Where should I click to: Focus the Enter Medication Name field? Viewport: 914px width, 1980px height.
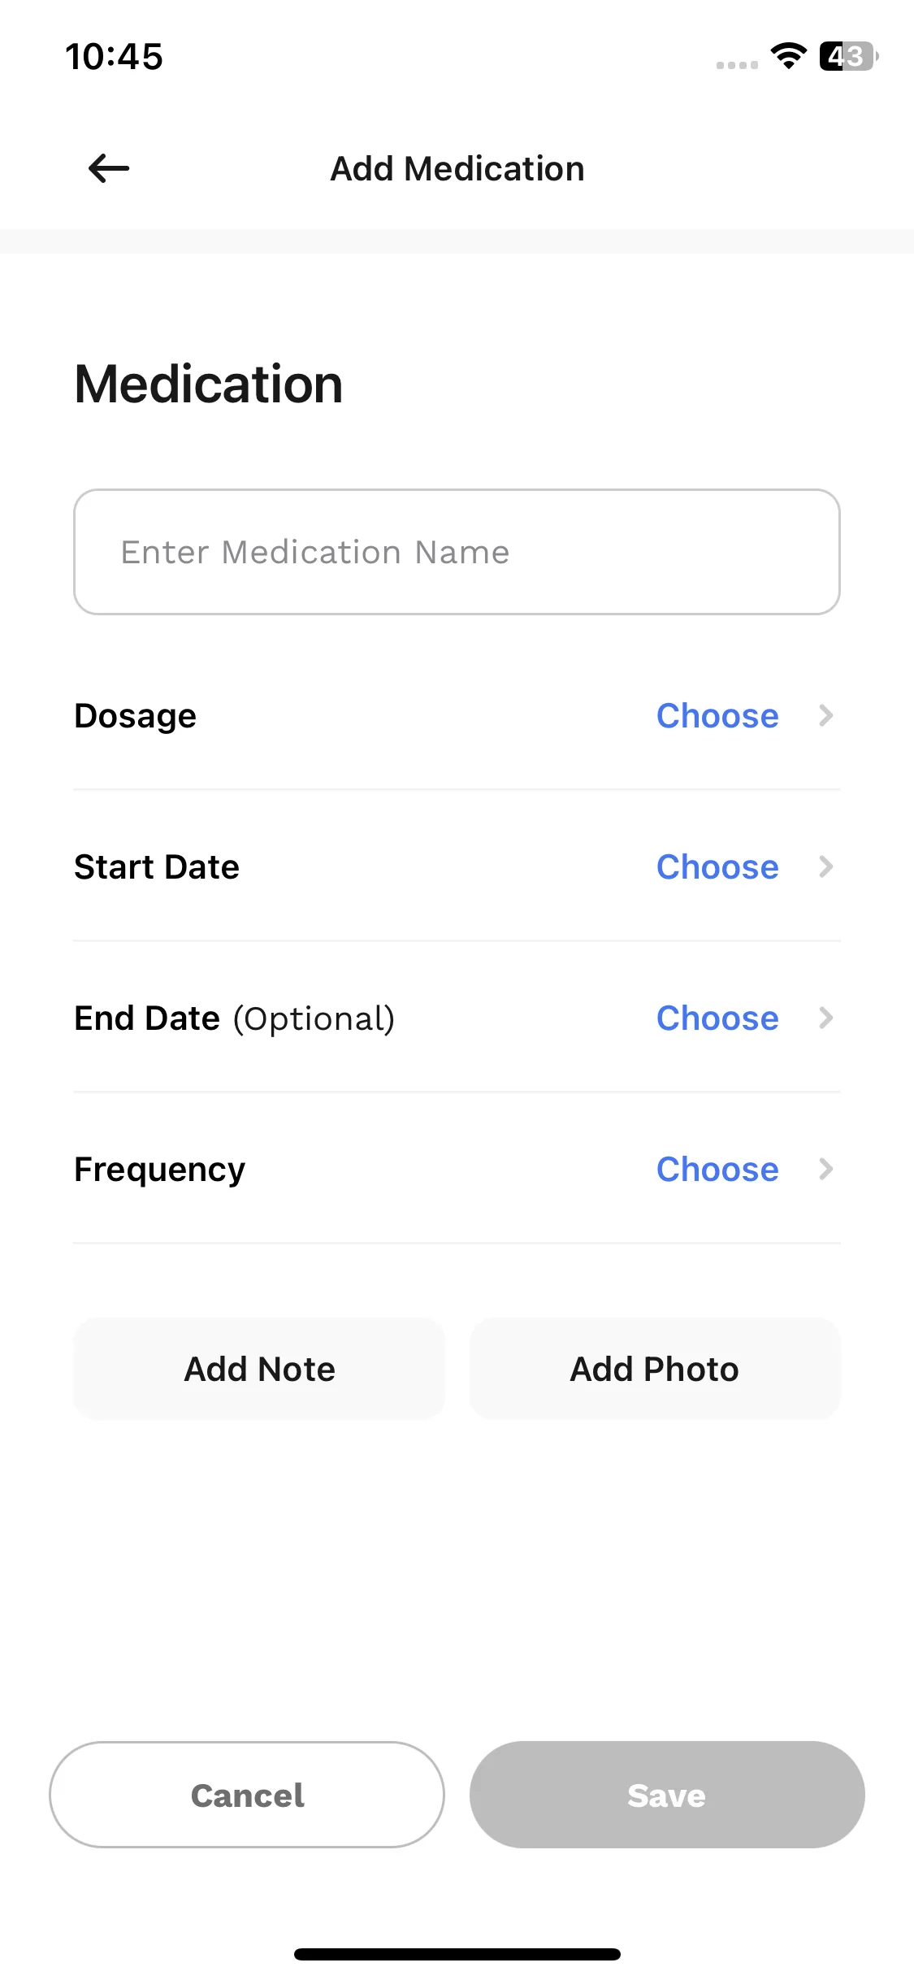click(x=457, y=552)
